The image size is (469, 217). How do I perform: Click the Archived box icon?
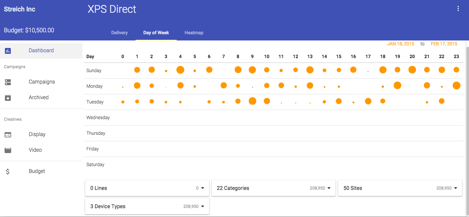tap(8, 98)
